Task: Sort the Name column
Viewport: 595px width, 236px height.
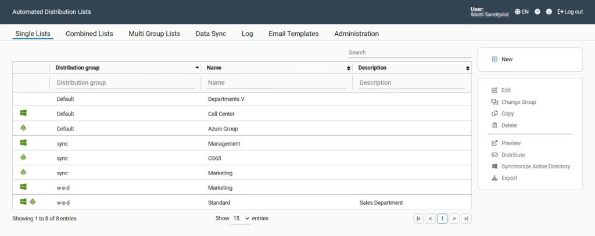Action: 349,68
